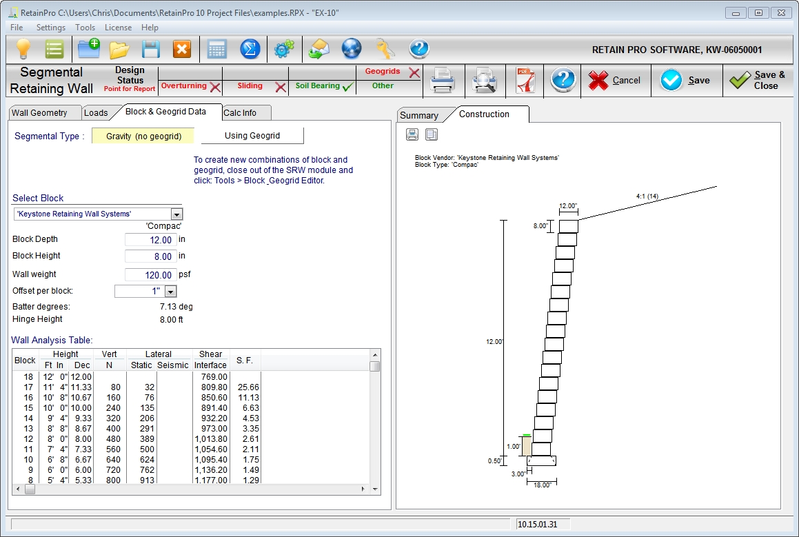The width and height of the screenshot is (799, 537).
Task: Switch to the Summary tab
Action: point(418,115)
